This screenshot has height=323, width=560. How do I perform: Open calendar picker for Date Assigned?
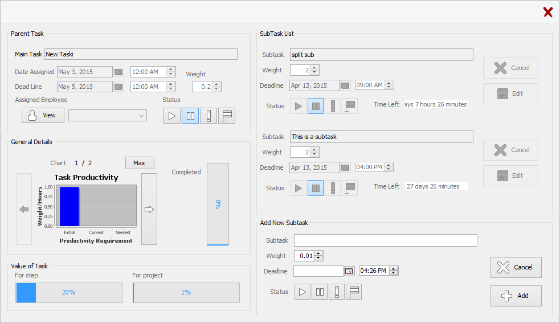pyautogui.click(x=118, y=72)
